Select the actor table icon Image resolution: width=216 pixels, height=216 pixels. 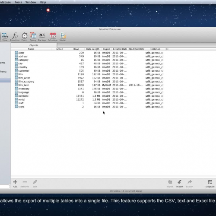16,53
